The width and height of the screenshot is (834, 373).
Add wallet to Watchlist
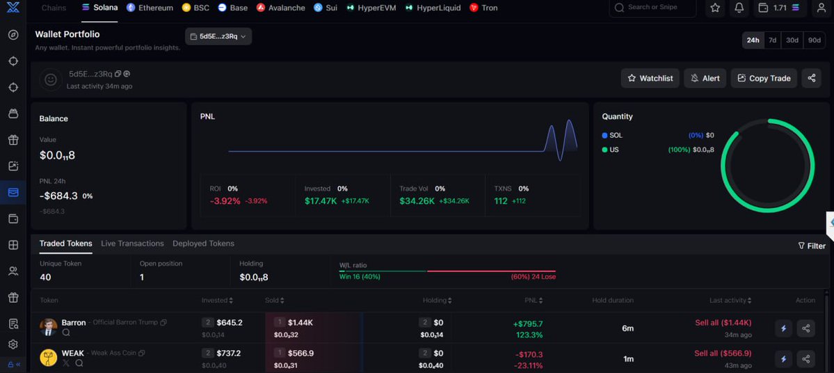click(x=650, y=78)
